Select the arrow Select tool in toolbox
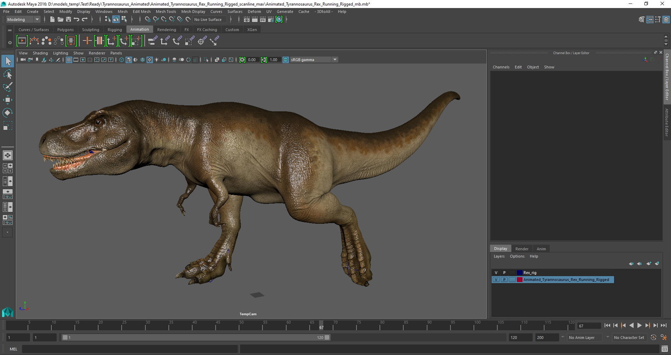Viewport: 671px width, 355px height. 7,61
